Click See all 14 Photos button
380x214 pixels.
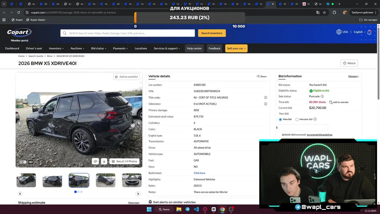pos(124,161)
